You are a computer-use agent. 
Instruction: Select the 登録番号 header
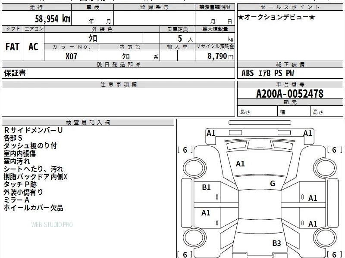tap(154, 7)
